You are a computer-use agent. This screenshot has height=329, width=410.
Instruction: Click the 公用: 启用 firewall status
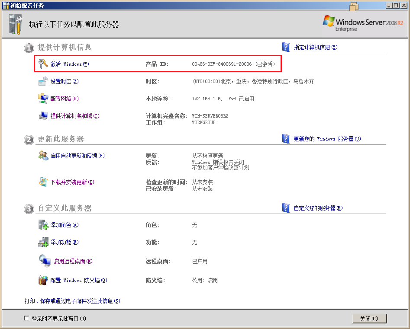[x=205, y=281]
